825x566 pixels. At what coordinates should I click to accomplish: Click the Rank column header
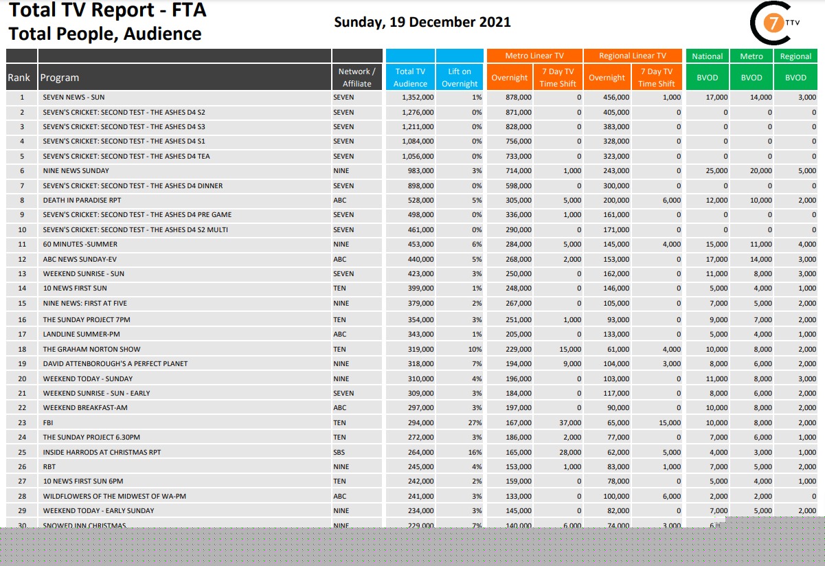point(19,78)
